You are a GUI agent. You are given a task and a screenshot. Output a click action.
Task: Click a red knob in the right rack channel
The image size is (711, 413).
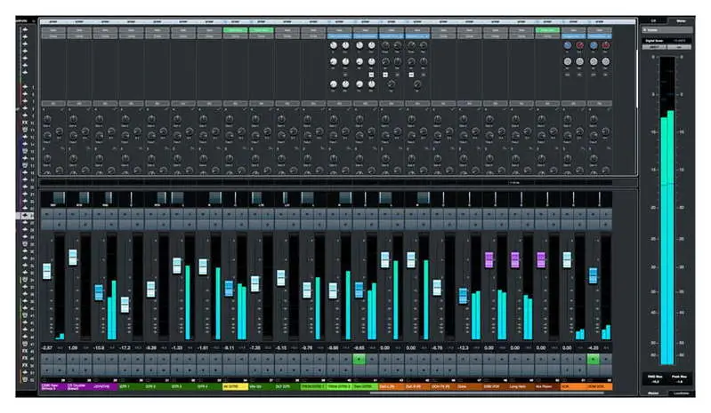pyautogui.click(x=579, y=45)
